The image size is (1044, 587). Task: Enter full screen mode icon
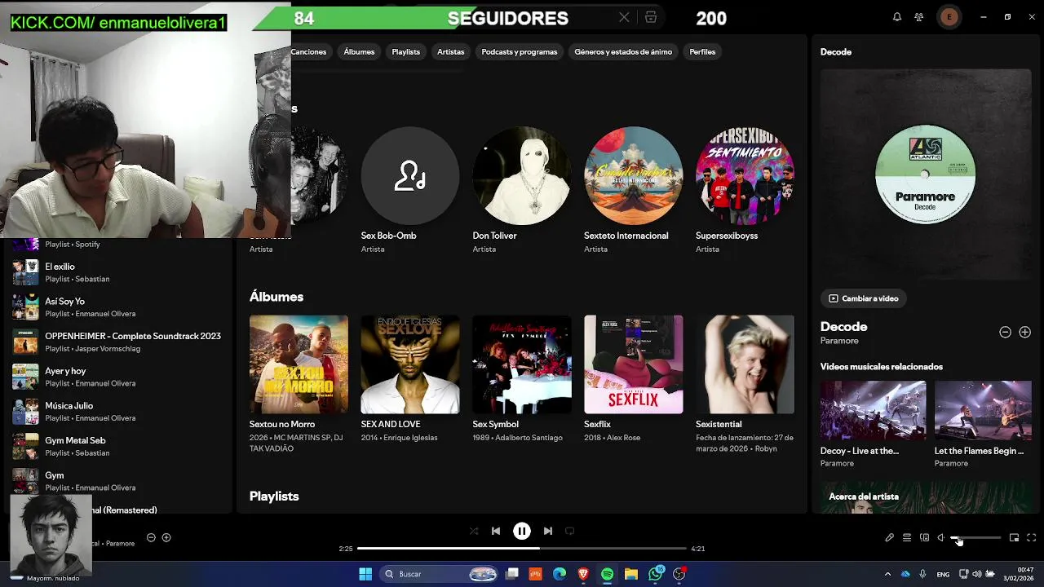click(x=1032, y=537)
